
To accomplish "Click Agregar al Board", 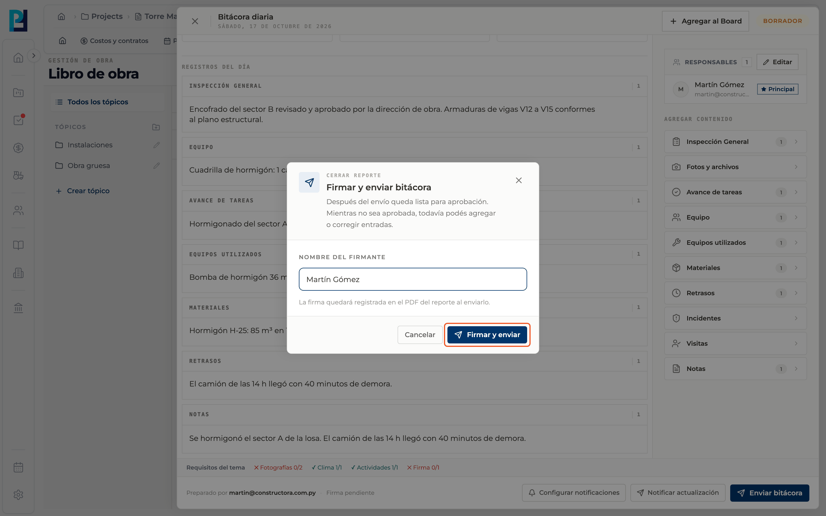I will (705, 21).
